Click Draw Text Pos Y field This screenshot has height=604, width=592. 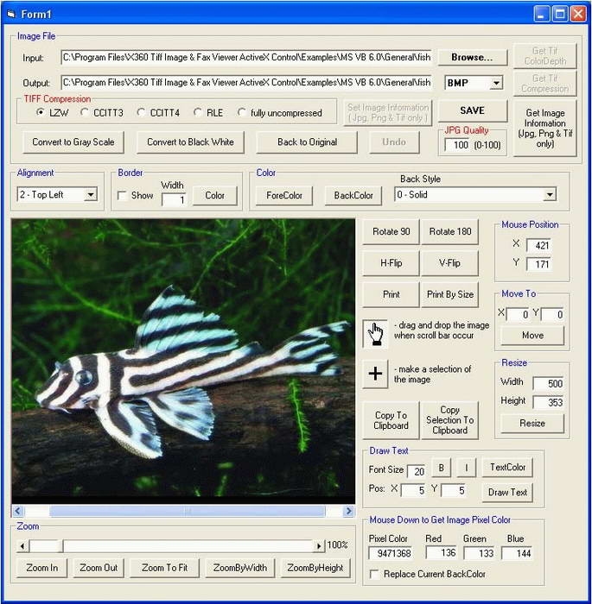pos(454,490)
